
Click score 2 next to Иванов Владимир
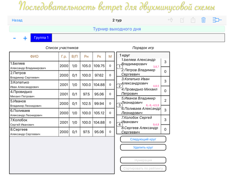[x=165, y=100]
